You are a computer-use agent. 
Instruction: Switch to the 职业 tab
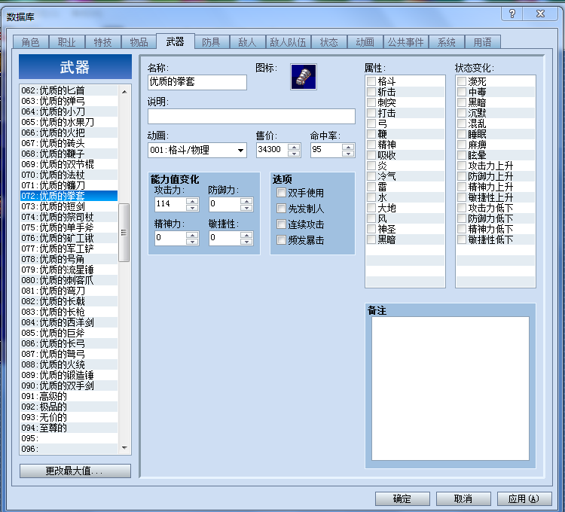[x=66, y=42]
